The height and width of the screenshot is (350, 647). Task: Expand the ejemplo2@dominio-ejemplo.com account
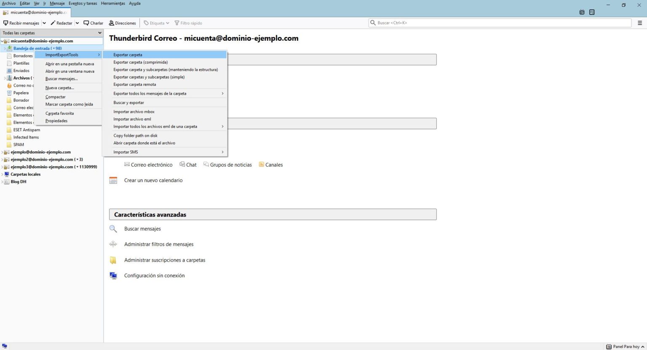pos(2,159)
